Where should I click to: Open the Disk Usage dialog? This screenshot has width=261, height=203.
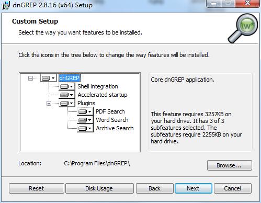pyautogui.click(x=99, y=188)
